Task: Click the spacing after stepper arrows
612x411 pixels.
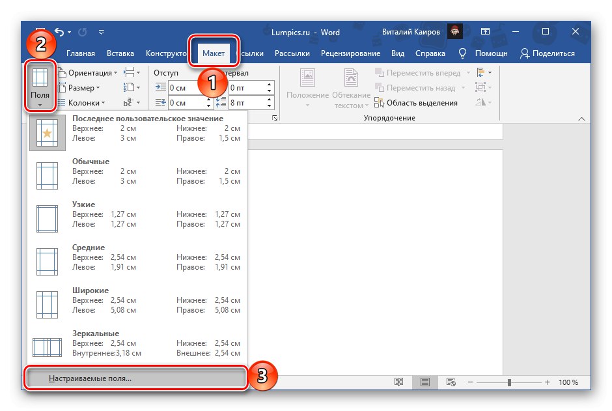Action: [x=270, y=103]
